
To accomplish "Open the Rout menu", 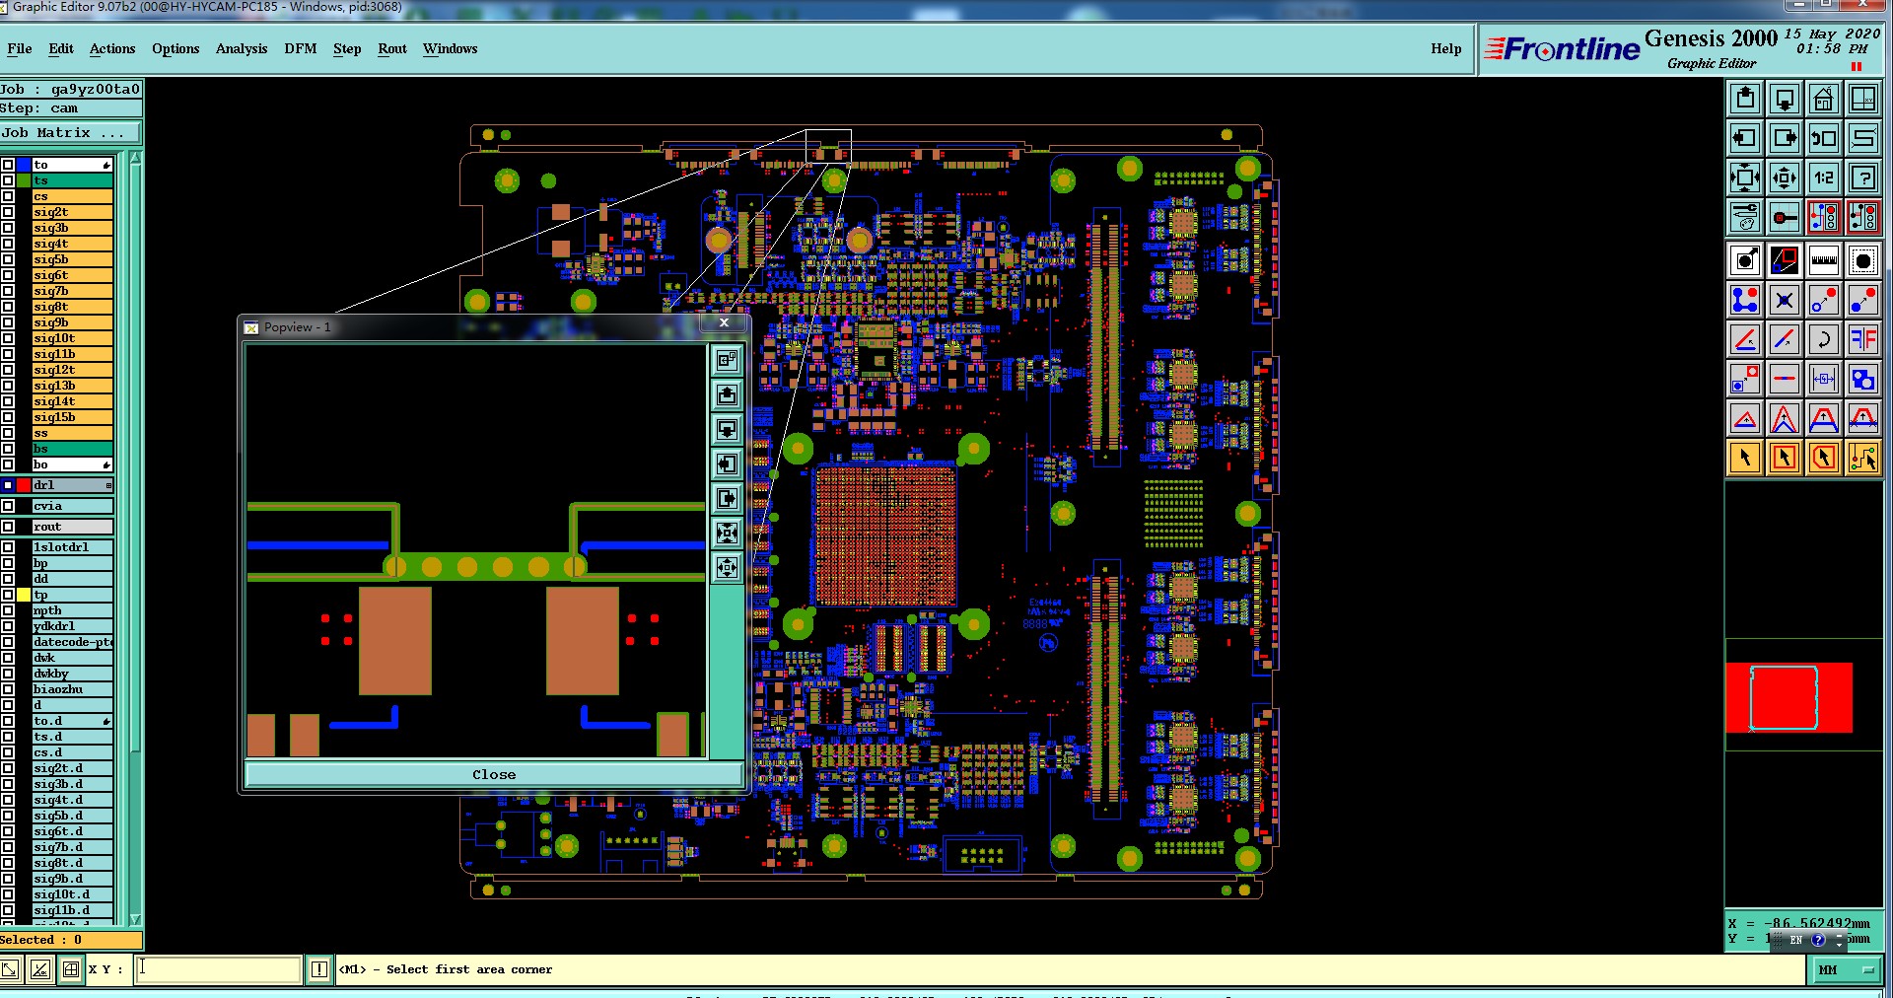I will (x=392, y=48).
